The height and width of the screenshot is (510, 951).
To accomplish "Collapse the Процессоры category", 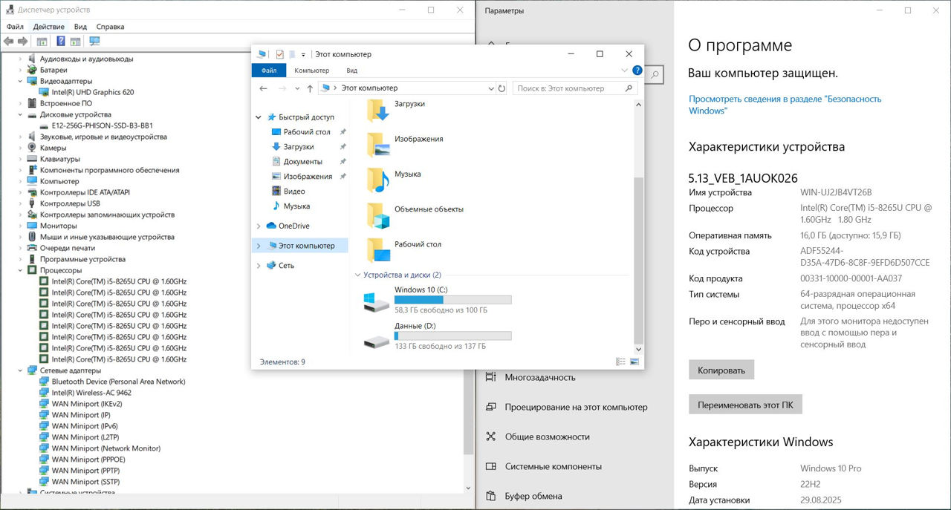I will click(21, 270).
